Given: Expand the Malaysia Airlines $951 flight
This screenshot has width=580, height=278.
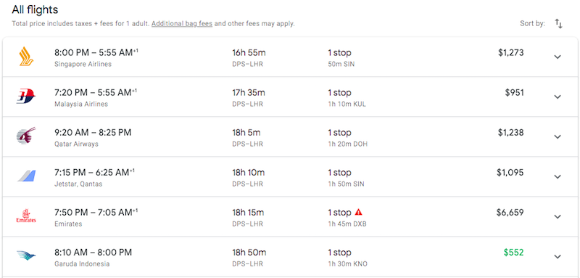Looking at the screenshot, I should coord(558,97).
